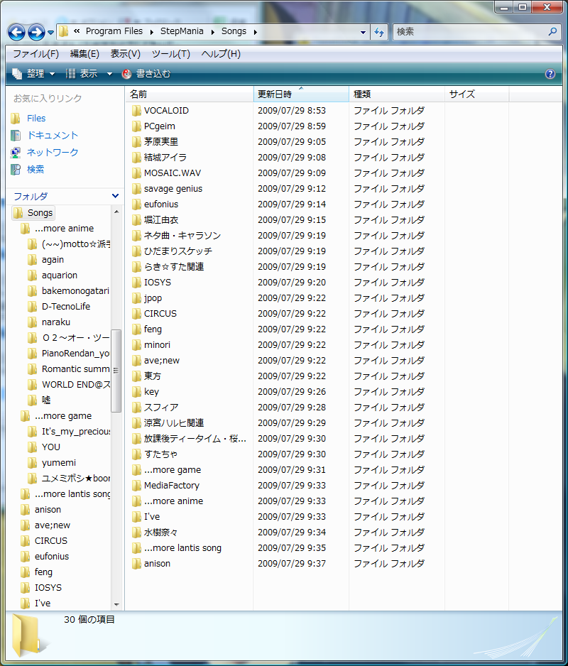Viewport: 568px width, 666px height.
Task: Click the 2009/07/29 9:37 date cell
Action: click(291, 564)
